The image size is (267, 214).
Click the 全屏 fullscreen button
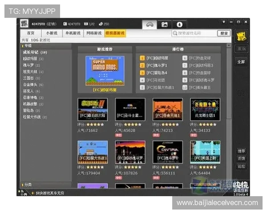tap(241, 62)
